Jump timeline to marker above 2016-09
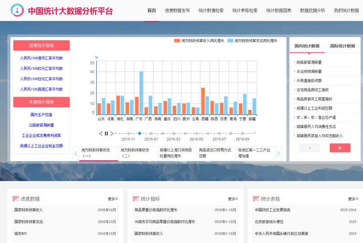This screenshot has height=243, width=363. 242,133
